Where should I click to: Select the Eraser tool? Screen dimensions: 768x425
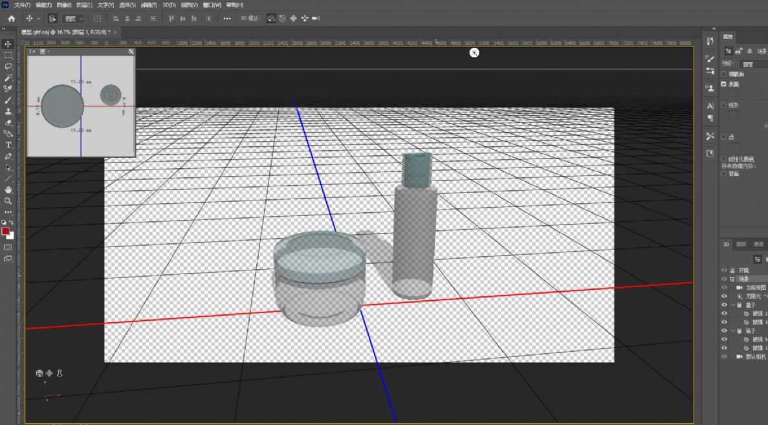click(x=8, y=122)
